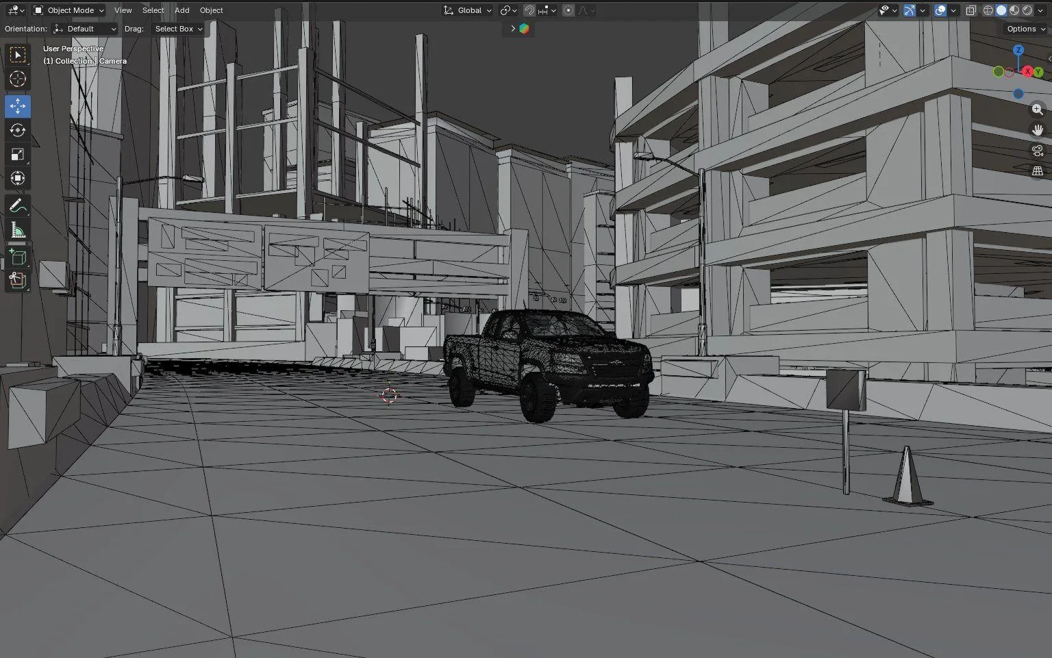This screenshot has height=658, width=1052.
Task: Toggle X-ray display mode
Action: pos(970,10)
